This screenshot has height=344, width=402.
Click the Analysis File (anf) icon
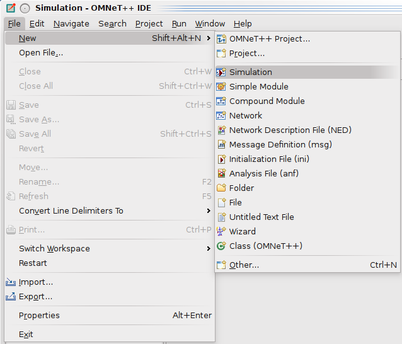[x=221, y=173]
